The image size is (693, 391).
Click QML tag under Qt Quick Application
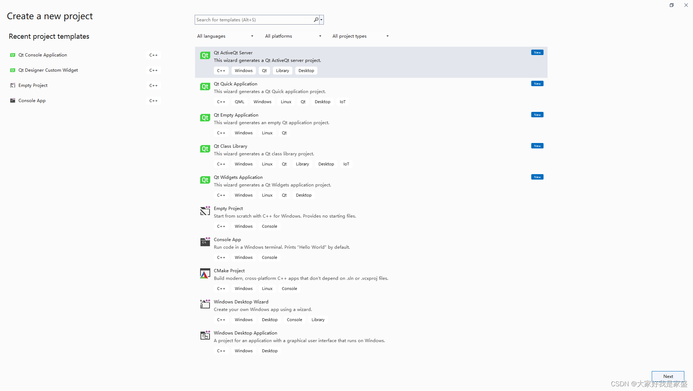(x=239, y=102)
